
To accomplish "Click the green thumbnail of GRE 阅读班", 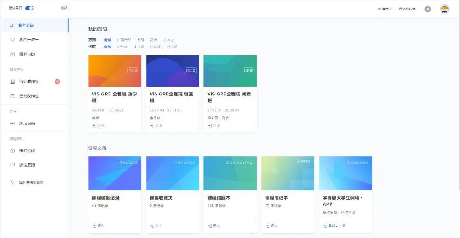I will click(x=230, y=71).
